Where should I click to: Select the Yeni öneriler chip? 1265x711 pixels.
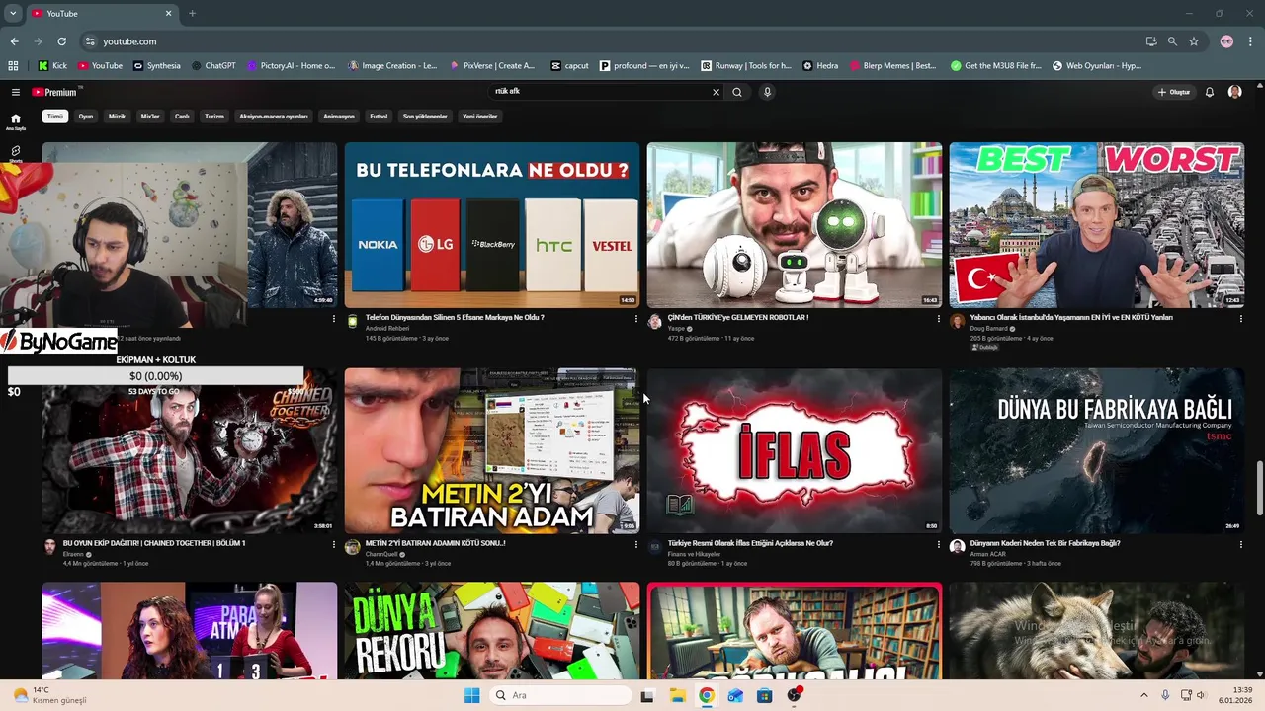pyautogui.click(x=480, y=117)
